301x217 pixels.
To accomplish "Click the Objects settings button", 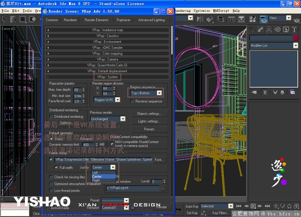I will [149, 114].
